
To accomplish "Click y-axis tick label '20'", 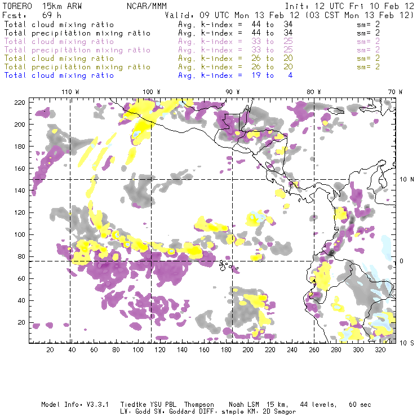I will click(21, 322).
